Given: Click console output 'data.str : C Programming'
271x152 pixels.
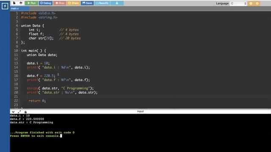Looking at the screenshot, I should pyautogui.click(x=31, y=122).
